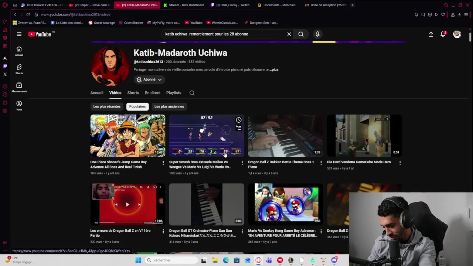Switch to the Stream - Kick Dashboard tab
Viewport: 473px width, 266px height.
click(184, 5)
